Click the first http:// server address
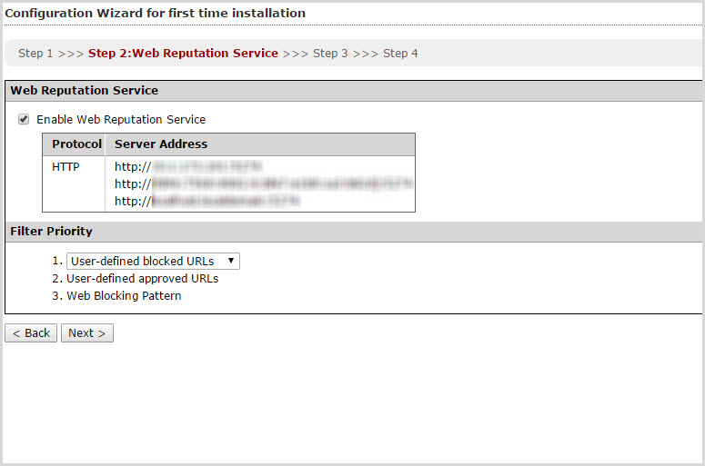The image size is (705, 466). pos(187,167)
